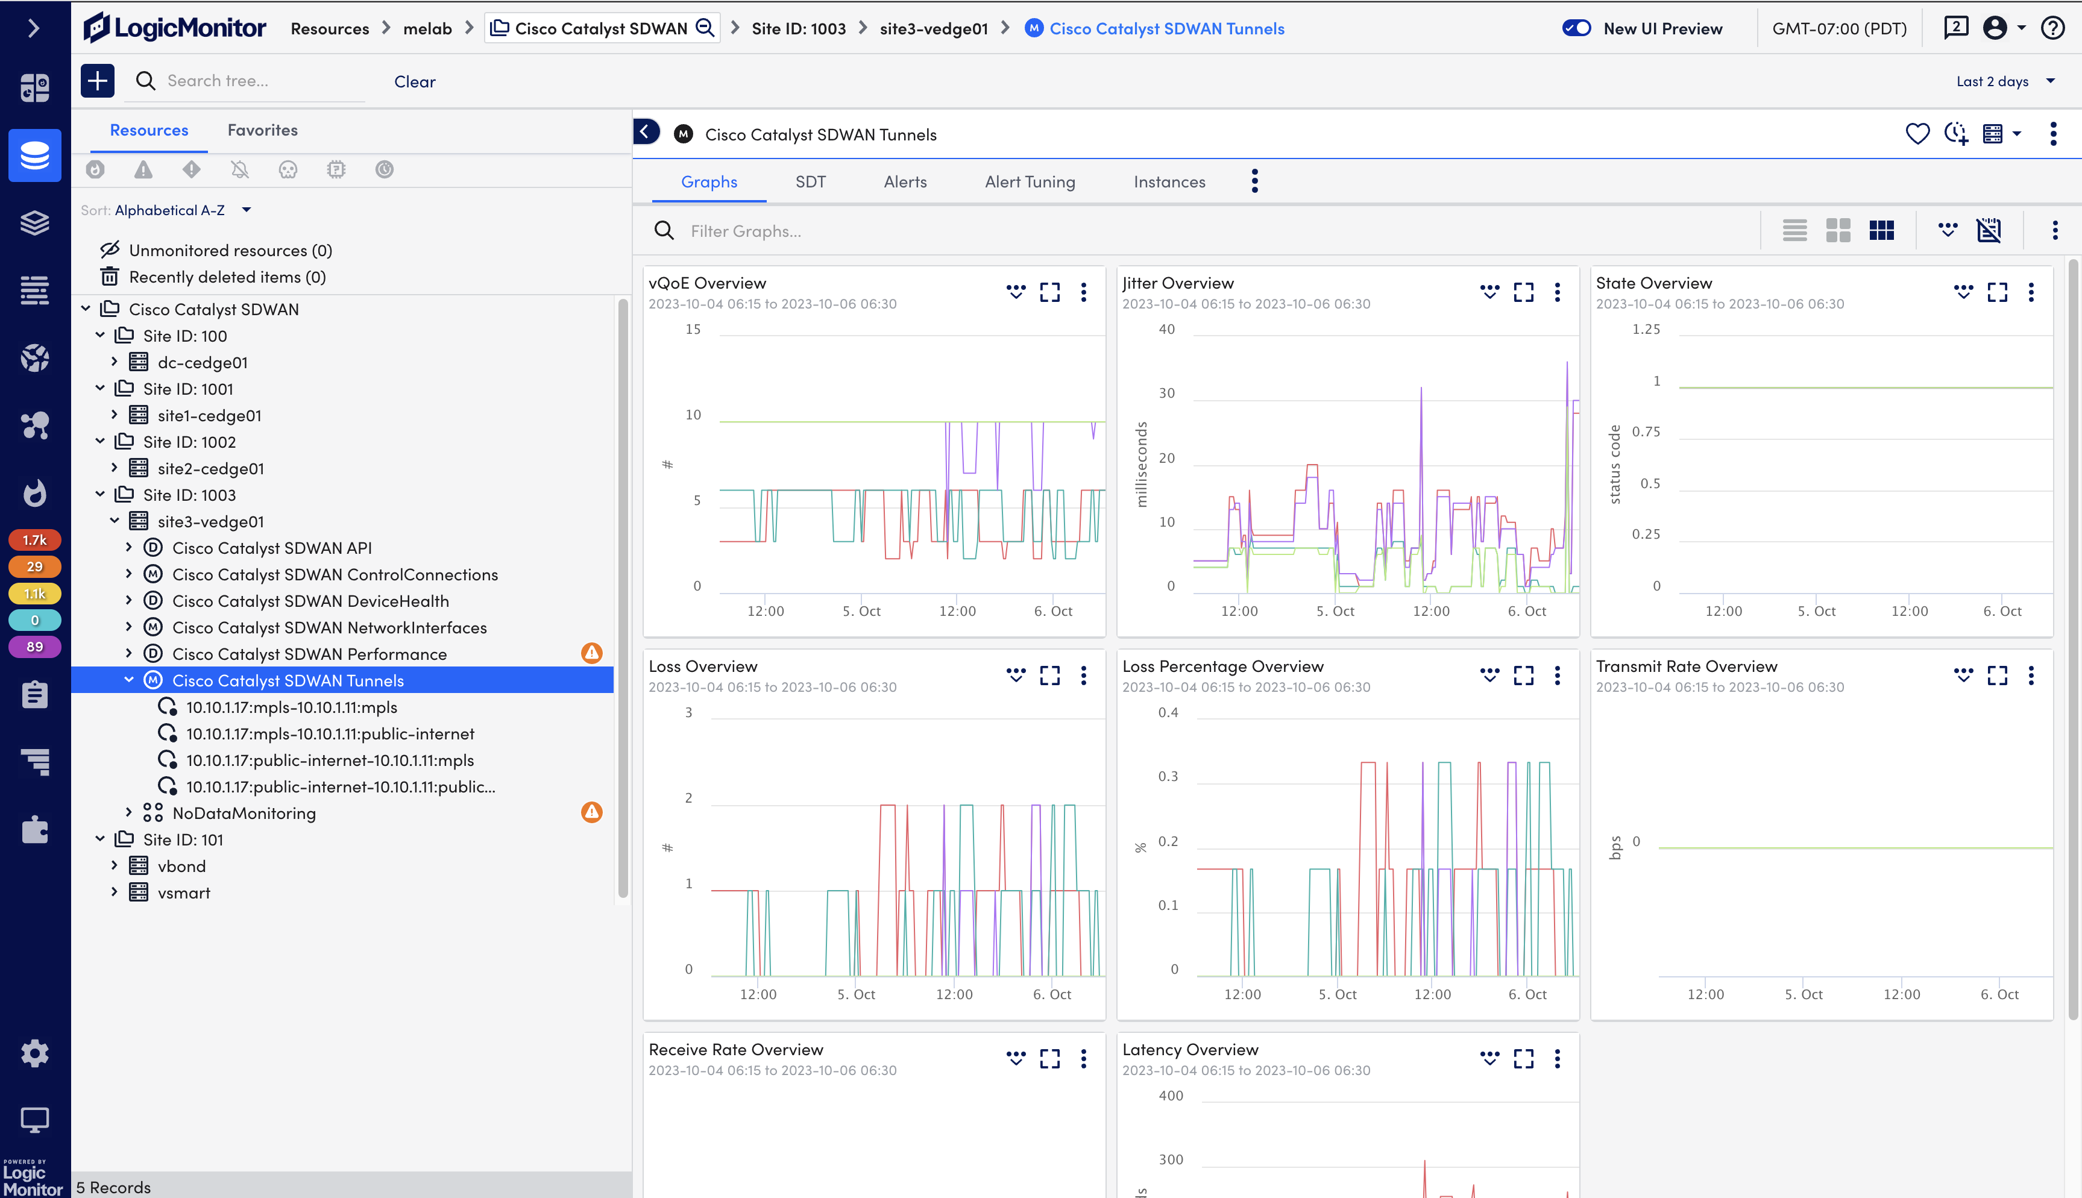
Task: Filter resources by critical alerts diamond icon
Action: pyautogui.click(x=191, y=171)
